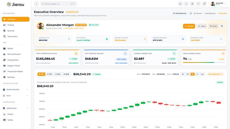Click PRO TRADER badge
Image resolution: width=230 pixels, height=129 pixels.
point(81,25)
